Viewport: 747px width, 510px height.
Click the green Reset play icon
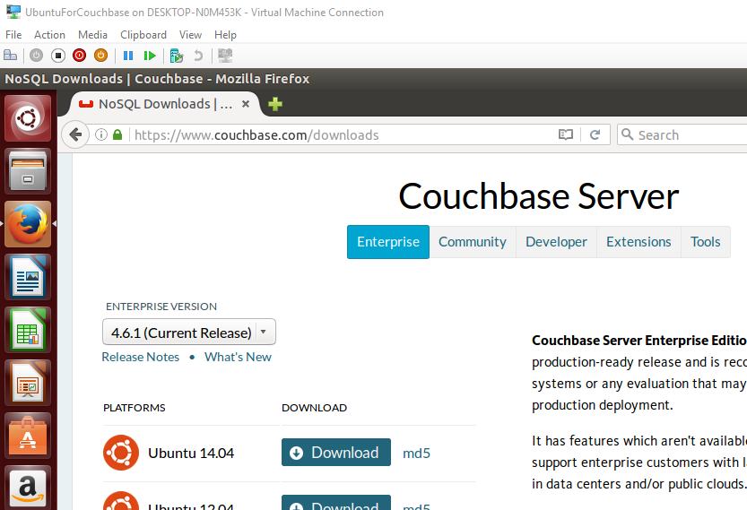[150, 56]
